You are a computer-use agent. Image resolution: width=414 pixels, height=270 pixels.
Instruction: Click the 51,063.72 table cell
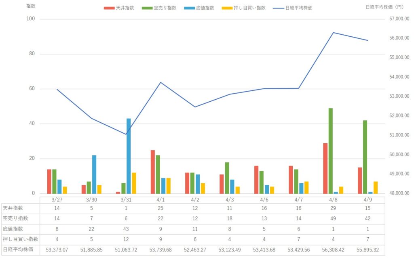(x=126, y=250)
